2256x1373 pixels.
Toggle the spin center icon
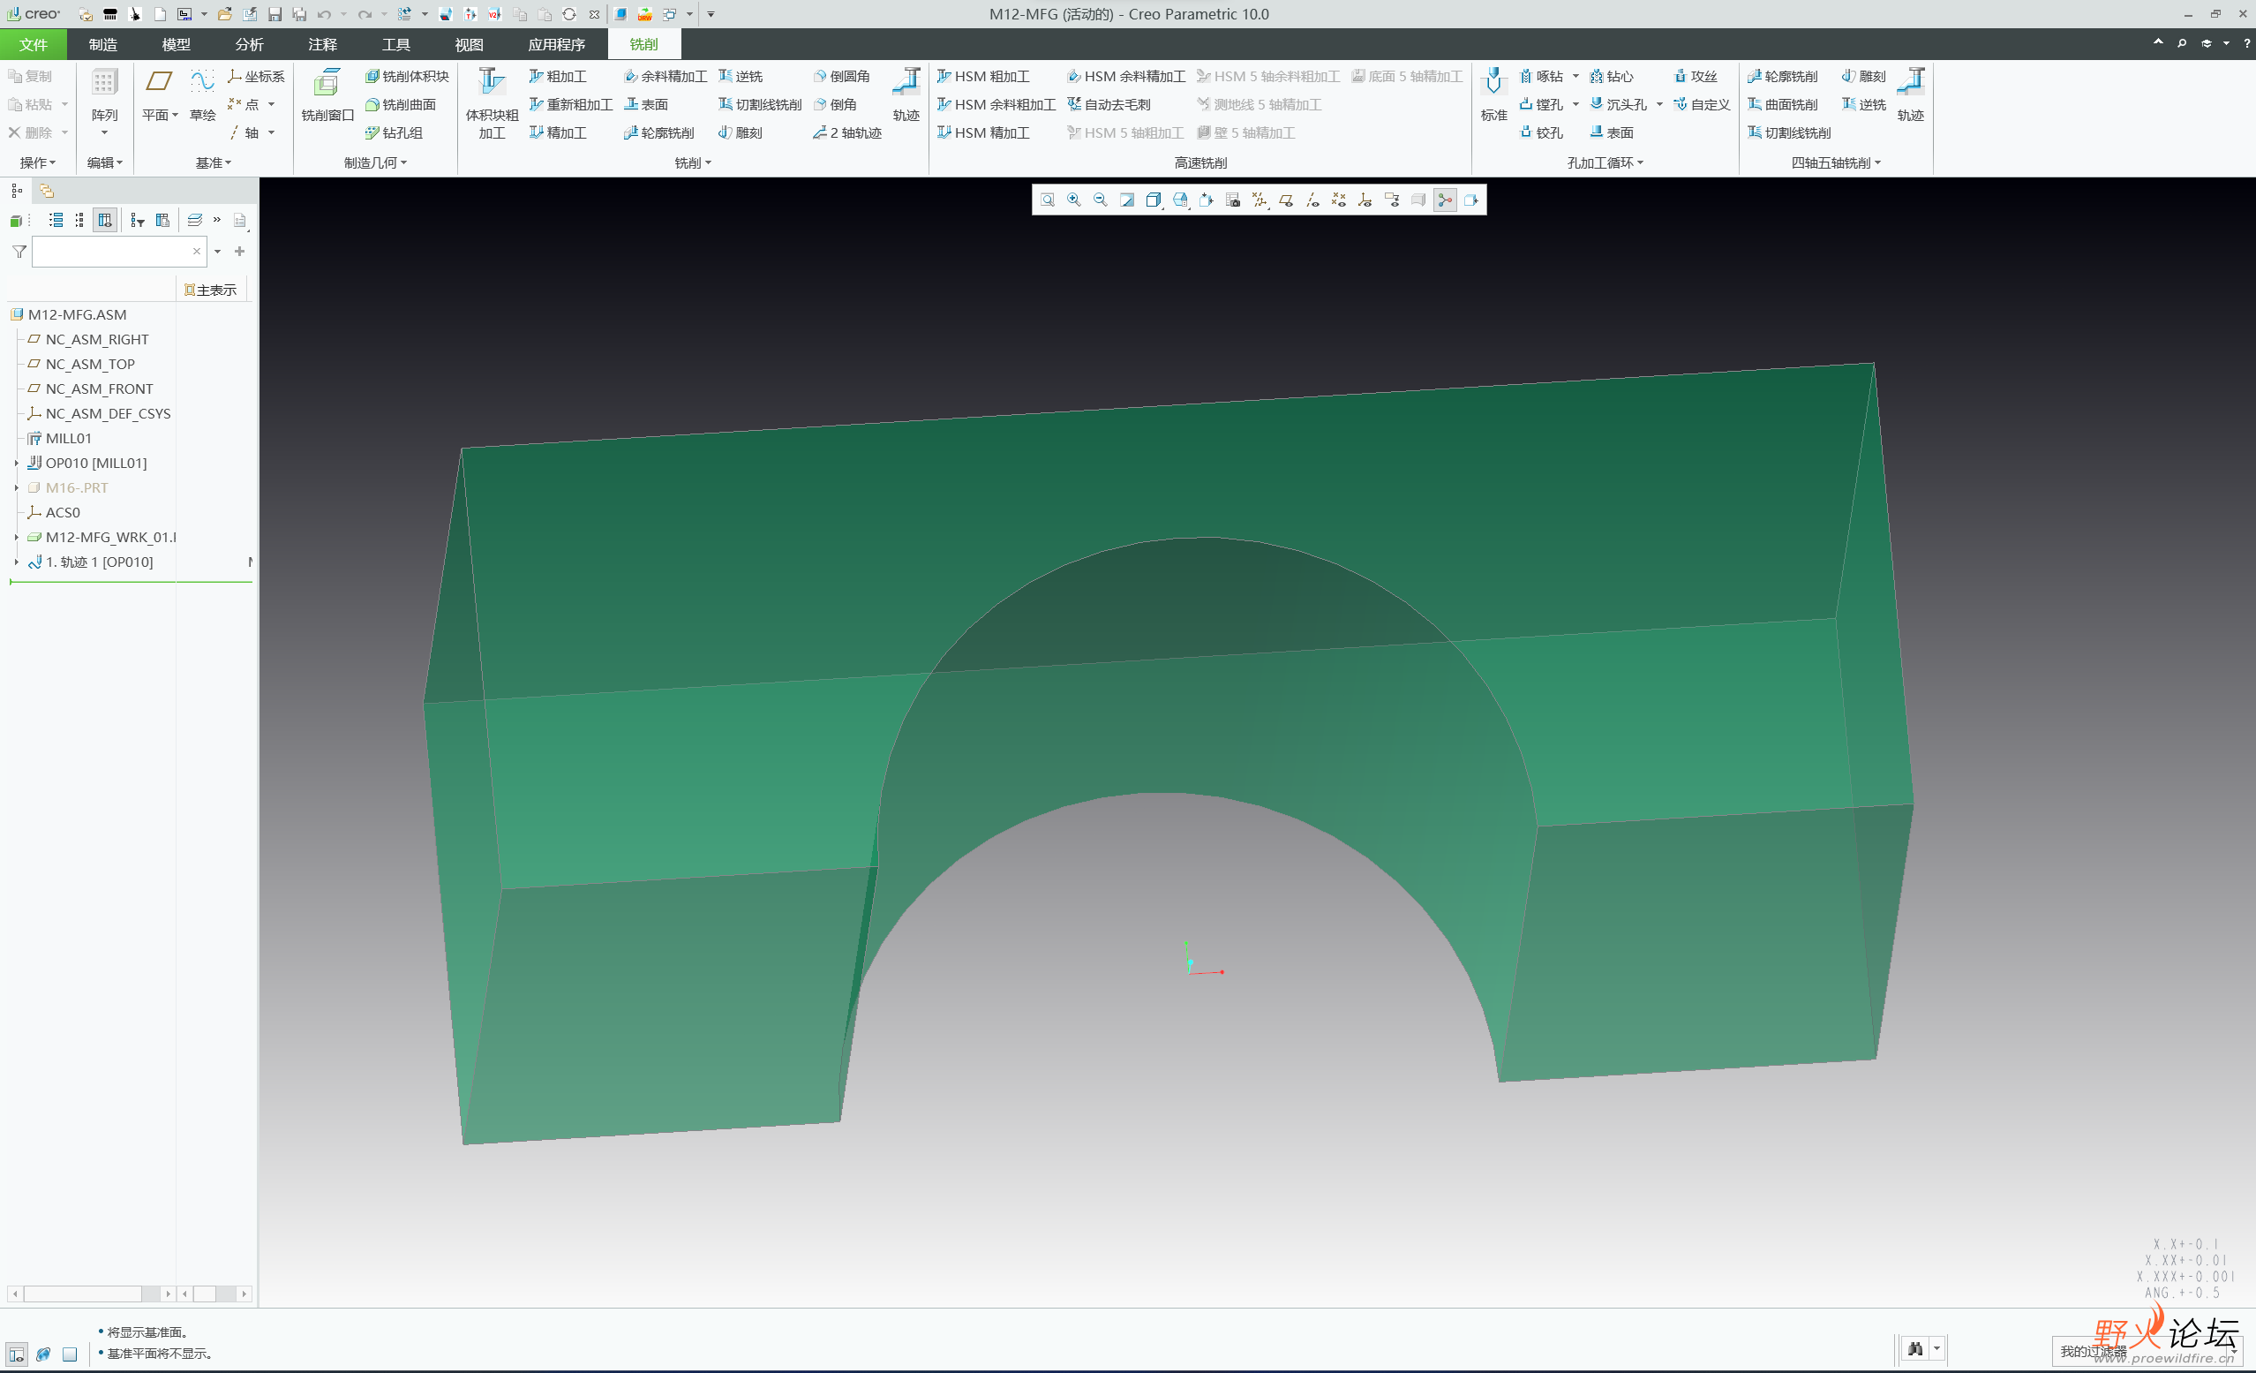pyautogui.click(x=1445, y=200)
